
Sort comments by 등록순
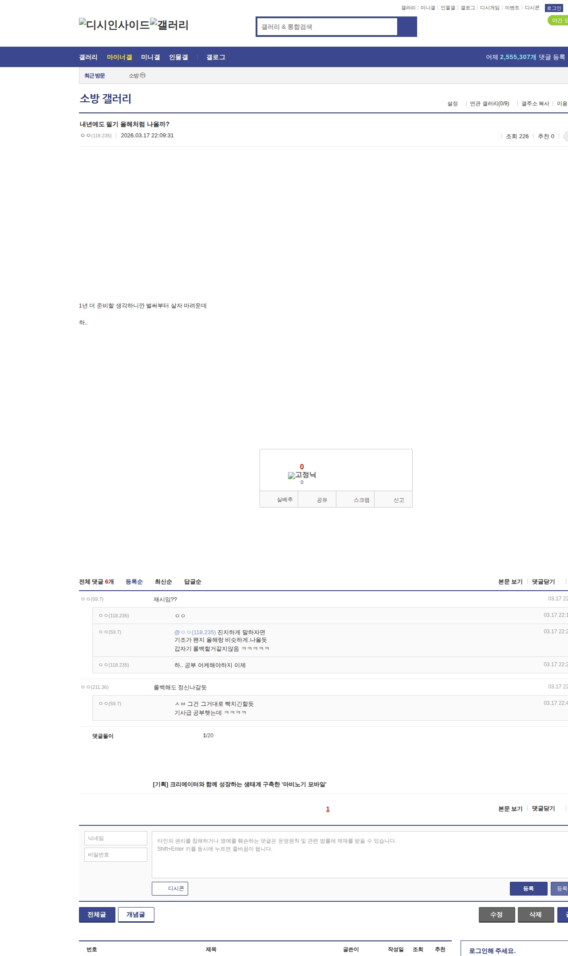(x=134, y=582)
